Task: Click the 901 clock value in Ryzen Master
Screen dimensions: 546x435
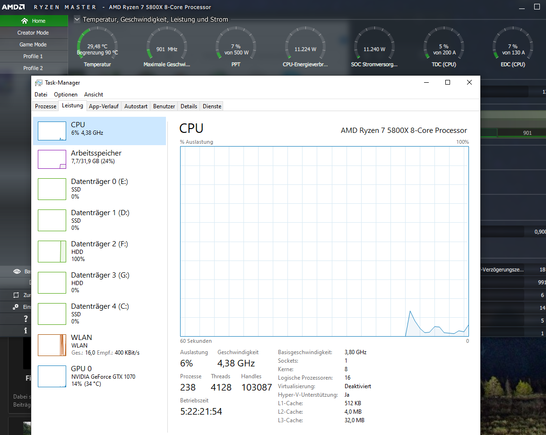Action: 527,133
